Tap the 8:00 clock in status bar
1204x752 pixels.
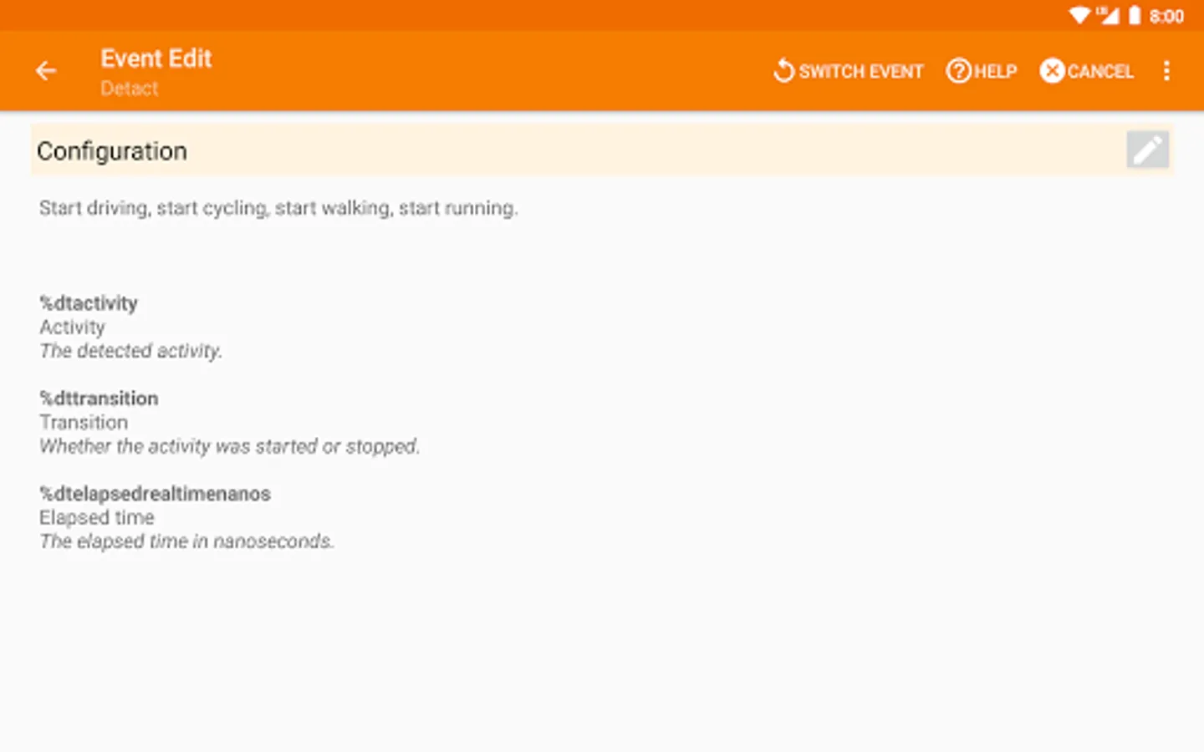coord(1166,16)
